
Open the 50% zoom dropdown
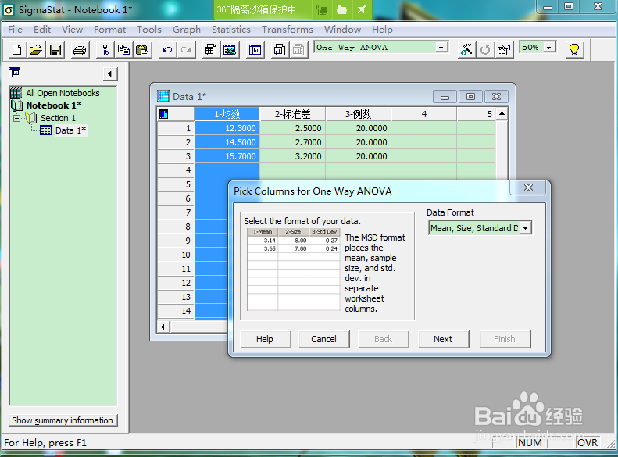point(548,48)
